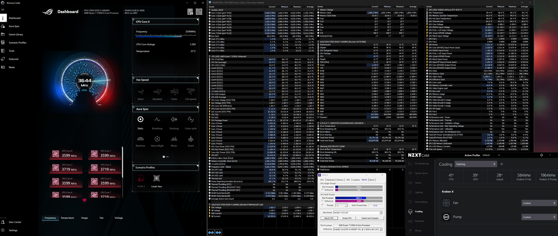Select the Smart Aura Sync effect

pyautogui.click(x=191, y=141)
